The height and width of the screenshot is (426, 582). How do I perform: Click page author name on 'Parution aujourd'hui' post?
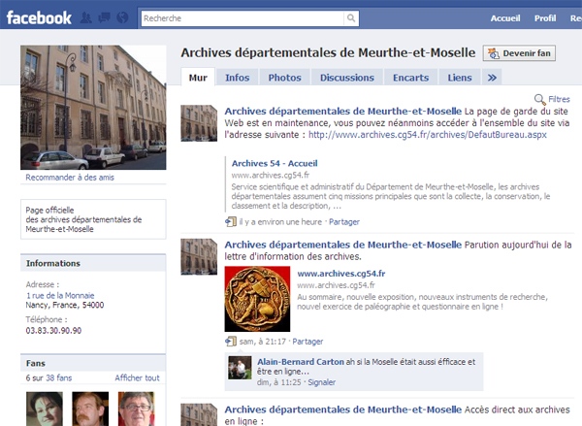[343, 245]
